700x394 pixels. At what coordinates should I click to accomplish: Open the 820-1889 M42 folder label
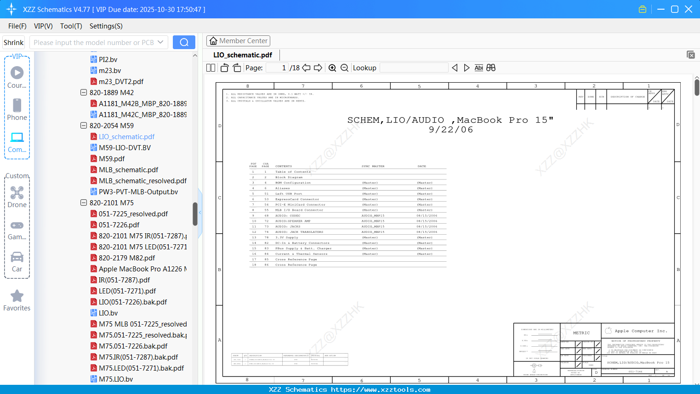(112, 92)
